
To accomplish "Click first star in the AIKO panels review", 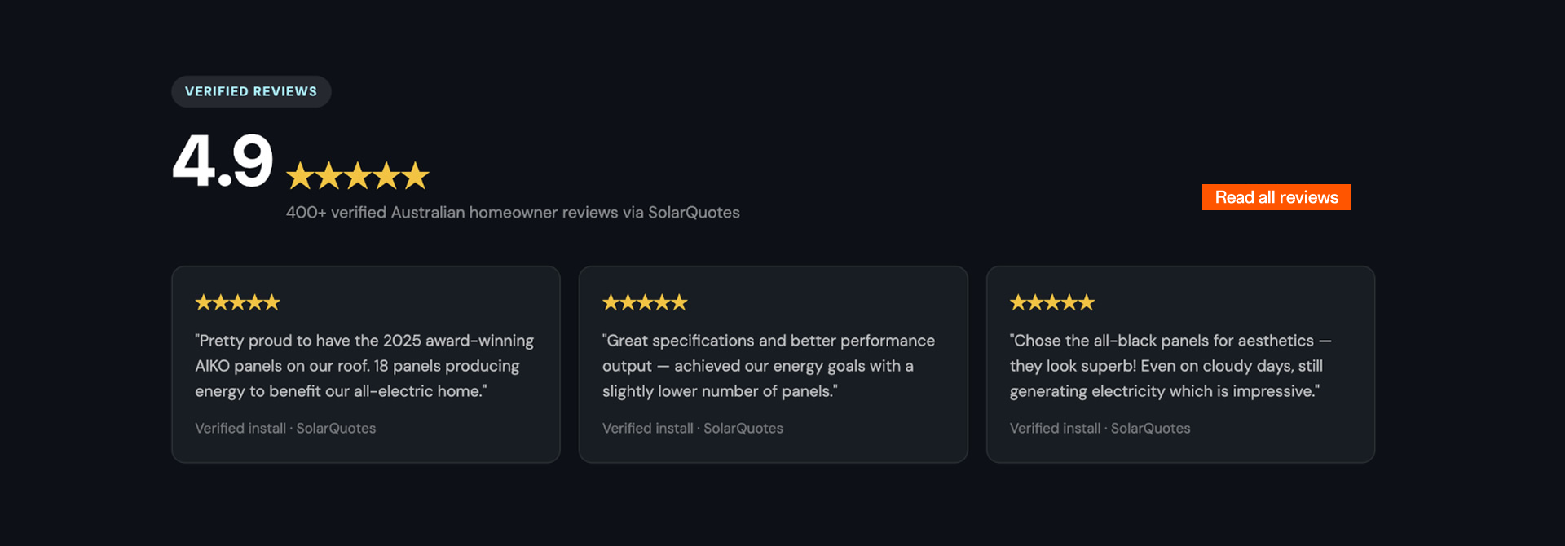I will pos(203,303).
